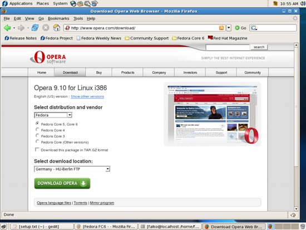
Task: Open the Places panel menu
Action: 42,3
